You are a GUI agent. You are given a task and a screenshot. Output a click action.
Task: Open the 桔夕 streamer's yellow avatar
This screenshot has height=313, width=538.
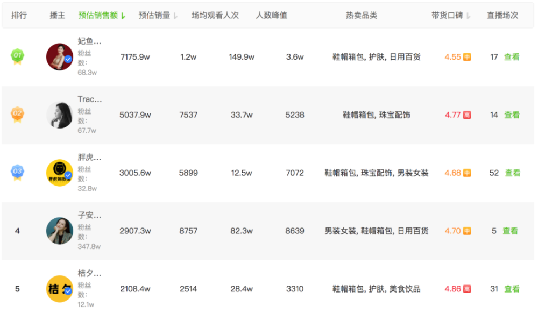click(60, 289)
